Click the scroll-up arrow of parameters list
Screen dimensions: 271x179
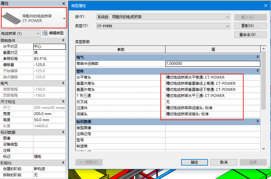263,49
